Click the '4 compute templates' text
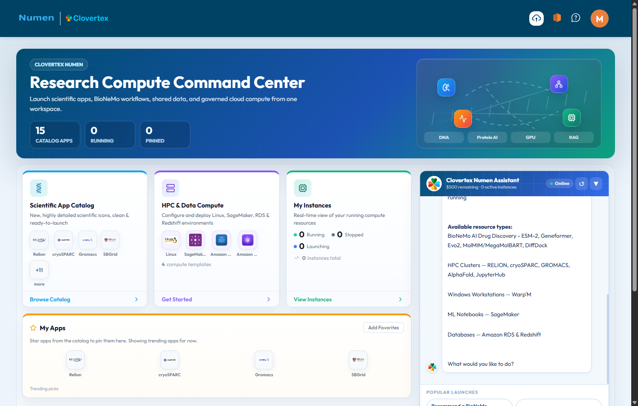This screenshot has width=638, height=406. (186, 264)
